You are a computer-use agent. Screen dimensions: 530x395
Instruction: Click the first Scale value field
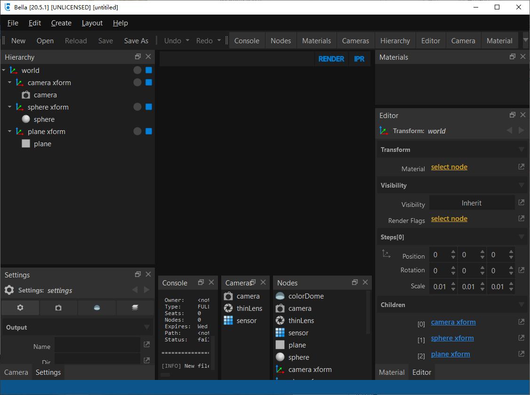tap(440, 287)
